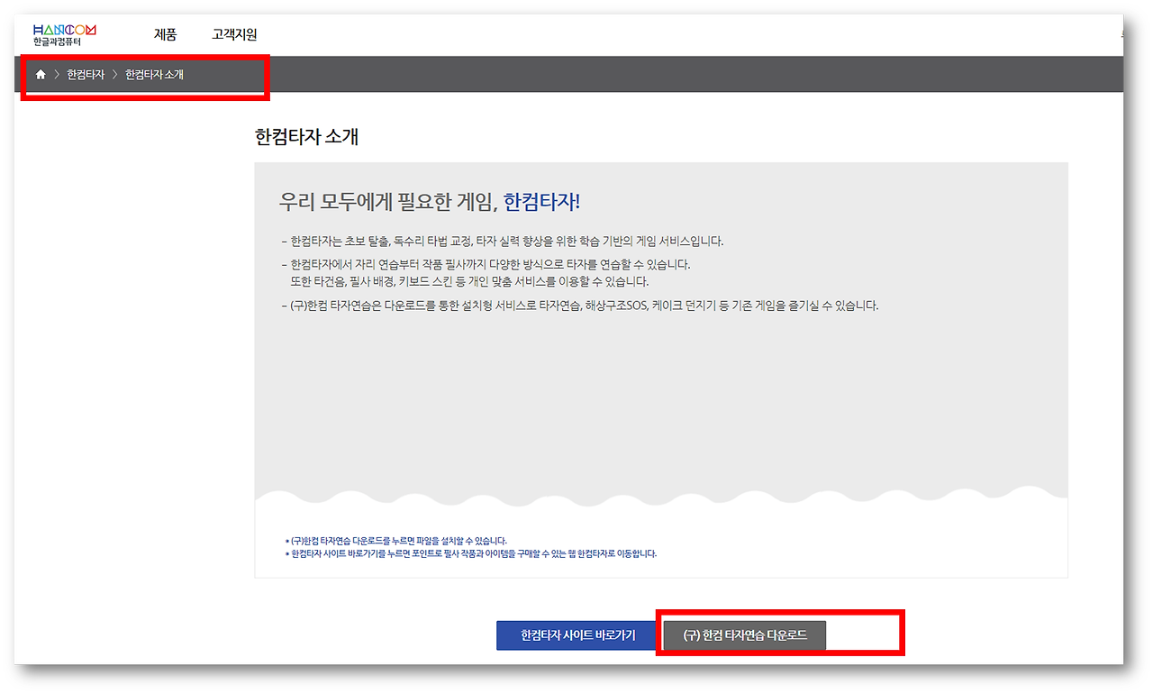Select the 한글과컴퓨터 text under the logo
The width and height of the screenshot is (1153, 694).
click(58, 41)
